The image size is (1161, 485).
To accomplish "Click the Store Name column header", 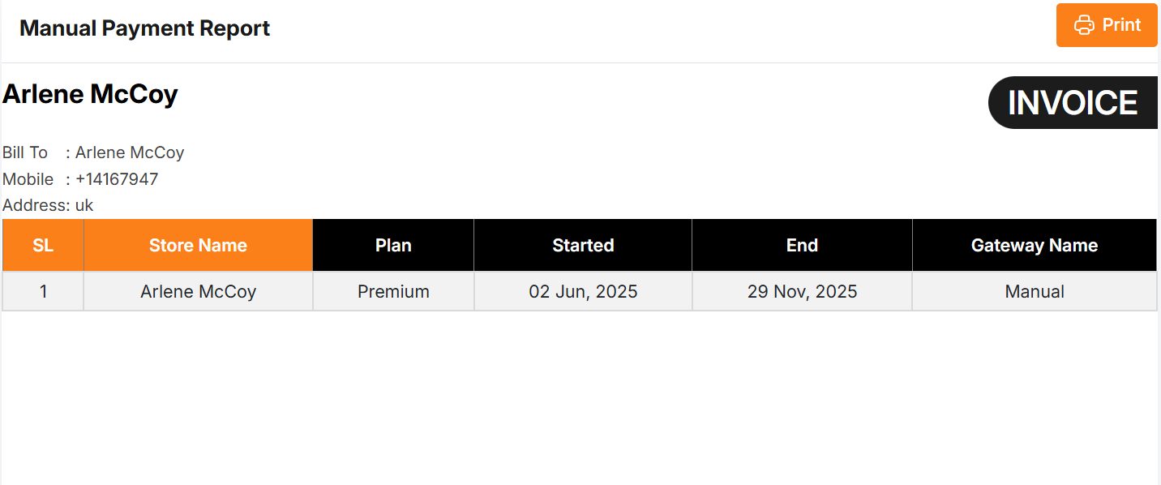I will pyautogui.click(x=198, y=245).
